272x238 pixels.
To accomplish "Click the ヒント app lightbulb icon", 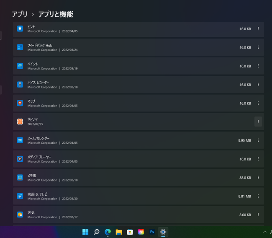I will pyautogui.click(x=20, y=28).
